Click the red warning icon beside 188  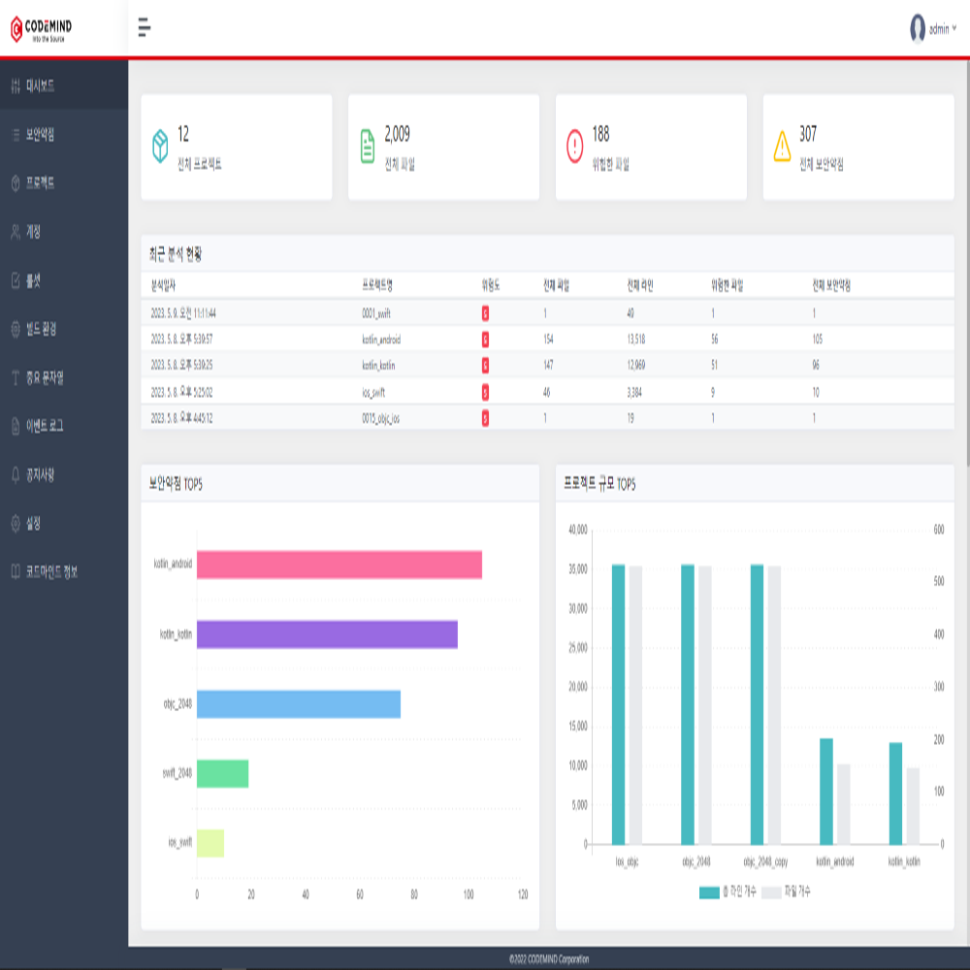[x=574, y=146]
